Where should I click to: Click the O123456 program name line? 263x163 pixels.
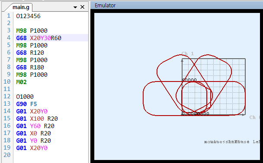click(28, 16)
